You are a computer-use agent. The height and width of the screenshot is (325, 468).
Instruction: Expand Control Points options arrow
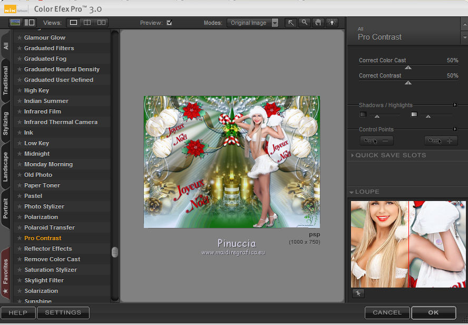coord(455,129)
